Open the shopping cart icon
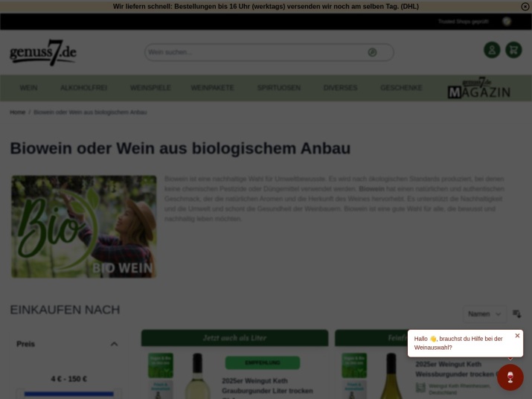 coord(513,50)
